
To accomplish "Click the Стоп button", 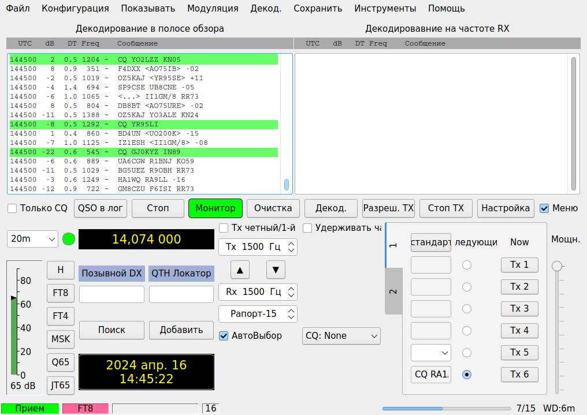I will pos(158,208).
